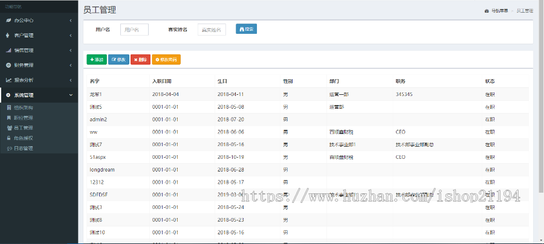Viewport: 544px width, 244px height.
Task: Click the person icon beside 客户管理
Action: pos(8,36)
